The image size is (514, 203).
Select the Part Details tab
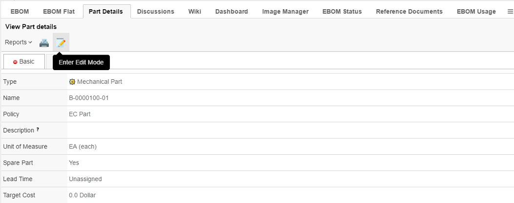(106, 12)
